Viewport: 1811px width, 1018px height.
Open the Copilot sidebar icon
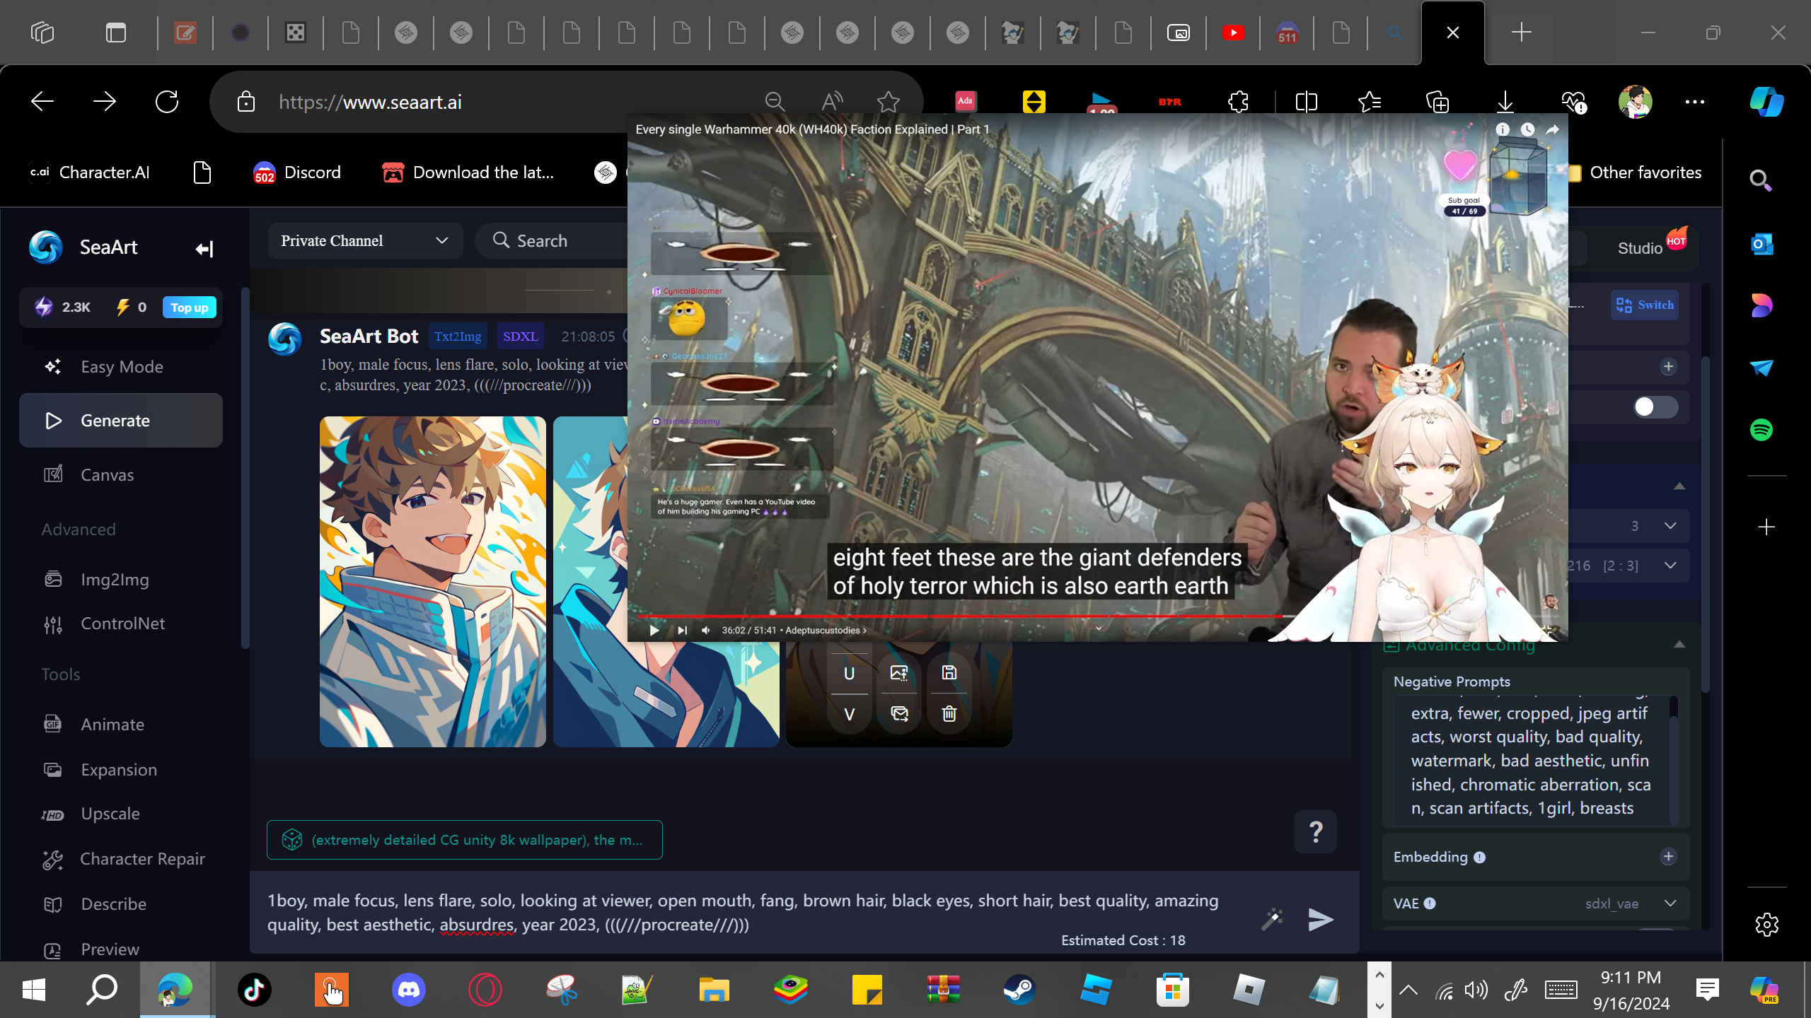1766,102
